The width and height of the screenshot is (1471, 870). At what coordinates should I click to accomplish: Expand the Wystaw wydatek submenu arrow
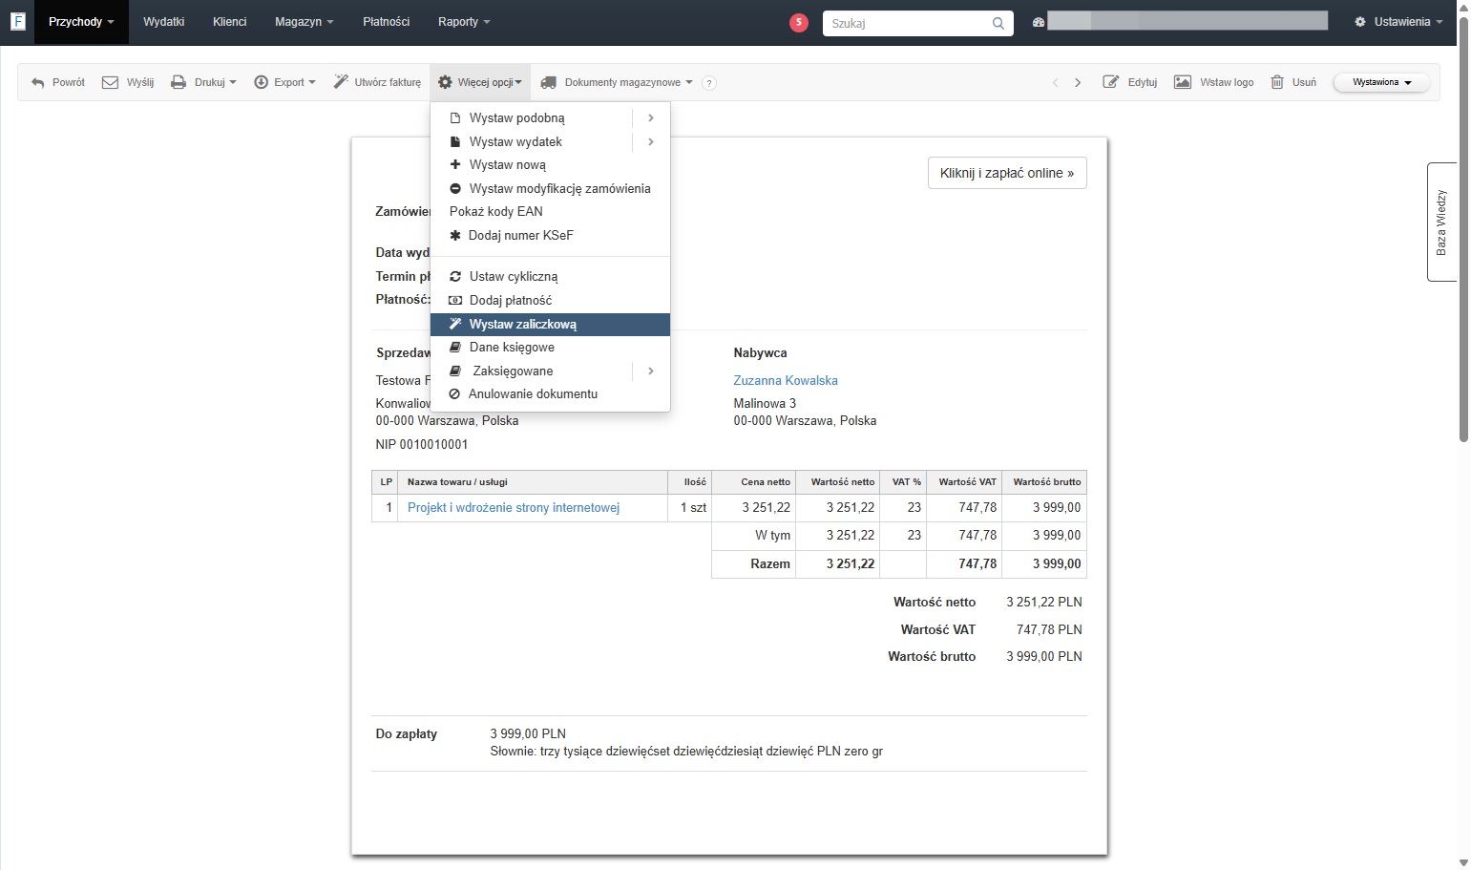coord(651,142)
